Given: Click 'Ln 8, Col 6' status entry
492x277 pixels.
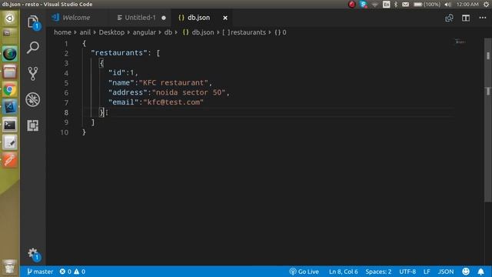Looking at the screenshot, I should coord(344,272).
